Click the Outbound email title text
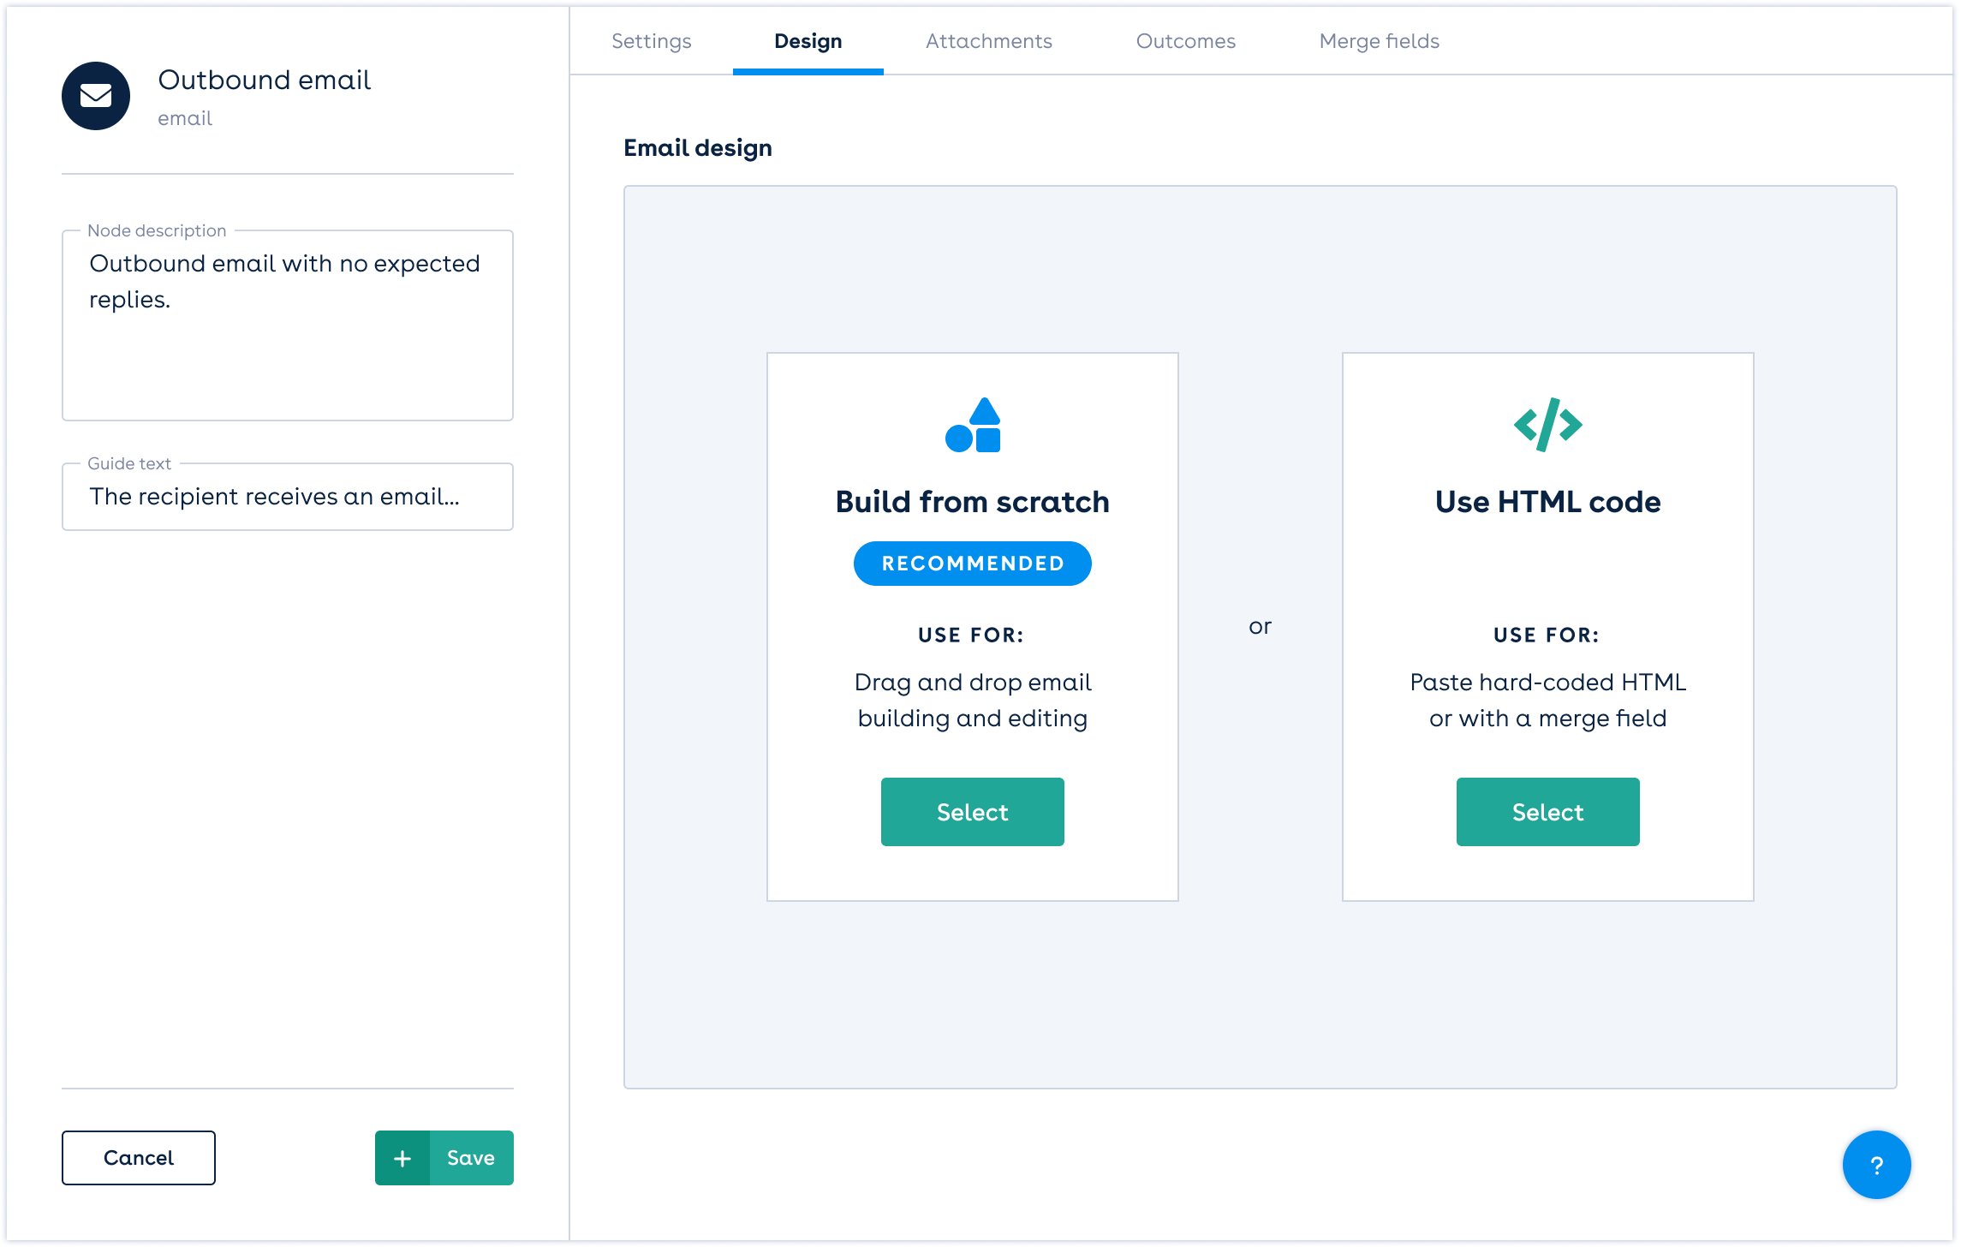This screenshot has height=1247, width=1961. pyautogui.click(x=265, y=80)
